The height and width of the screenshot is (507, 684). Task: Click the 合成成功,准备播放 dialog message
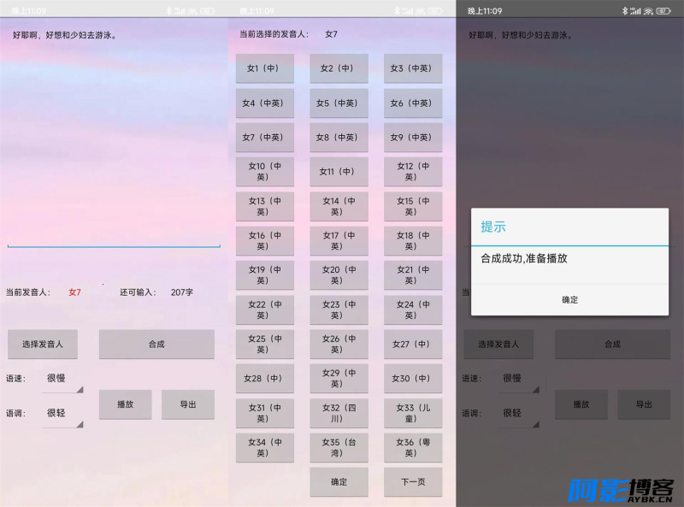(x=524, y=258)
